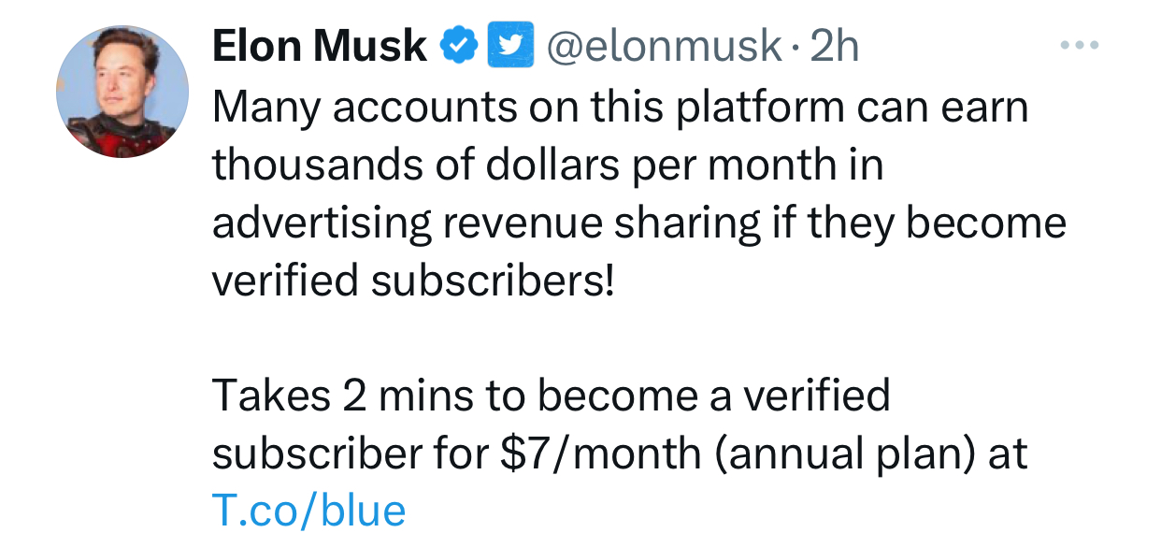Visit the @elonmusk handle link

[x=664, y=45]
